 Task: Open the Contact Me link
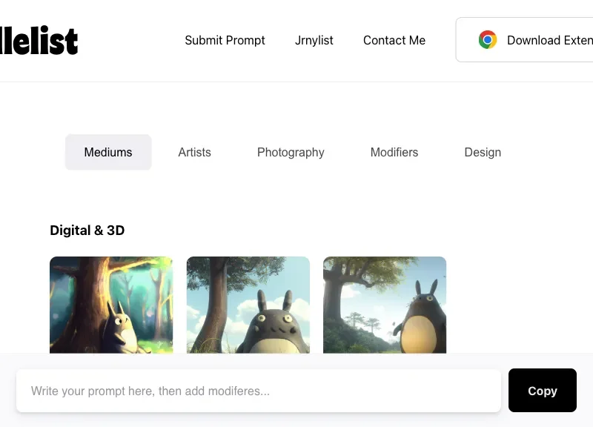[x=394, y=40]
